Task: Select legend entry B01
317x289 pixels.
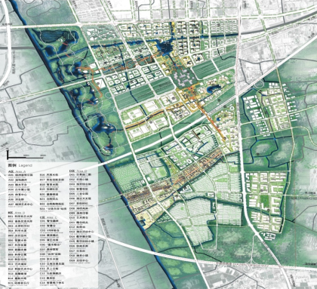Action: (20, 217)
